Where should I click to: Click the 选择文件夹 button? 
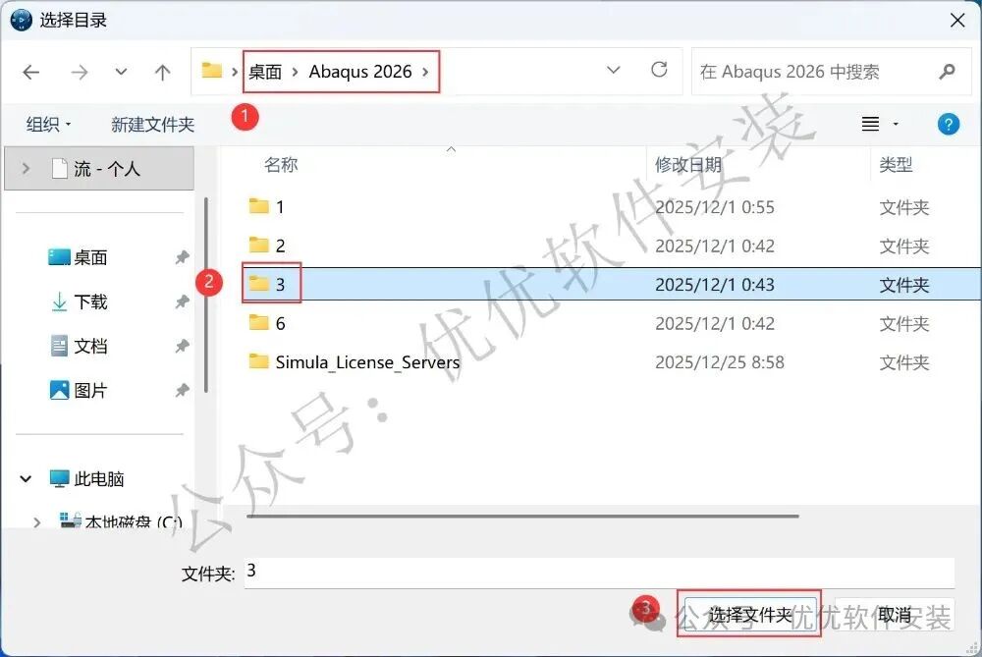[749, 615]
